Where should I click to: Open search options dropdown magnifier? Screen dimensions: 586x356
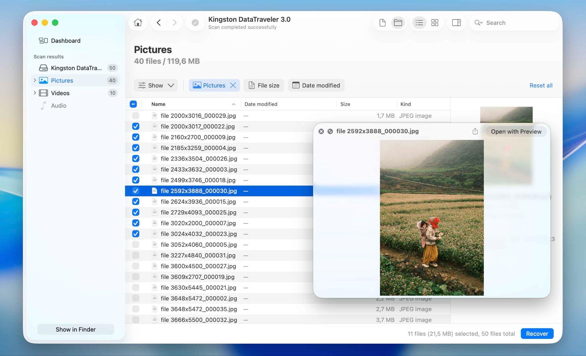[478, 23]
